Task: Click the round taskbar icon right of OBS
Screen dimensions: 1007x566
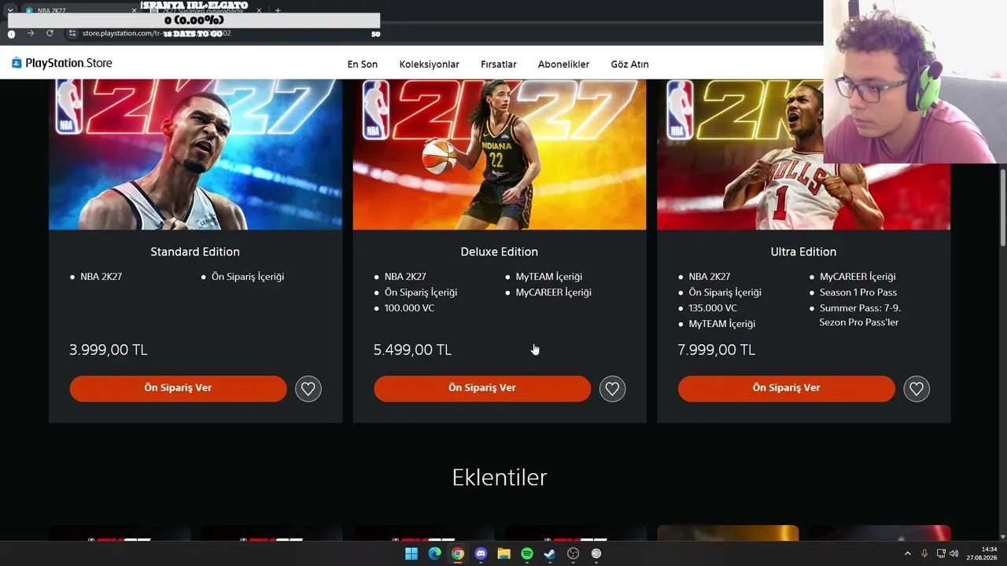Action: [596, 553]
